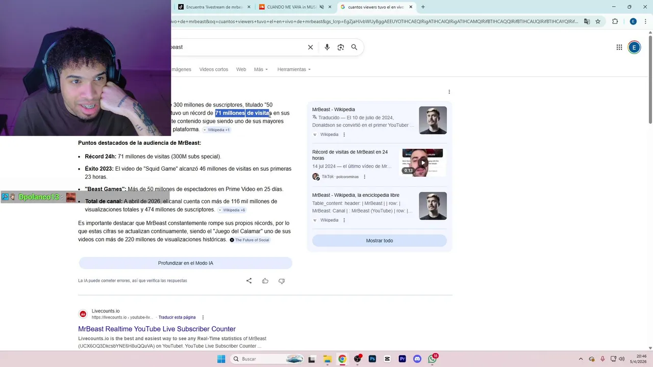Bookmark this page with the star icon

(x=598, y=21)
